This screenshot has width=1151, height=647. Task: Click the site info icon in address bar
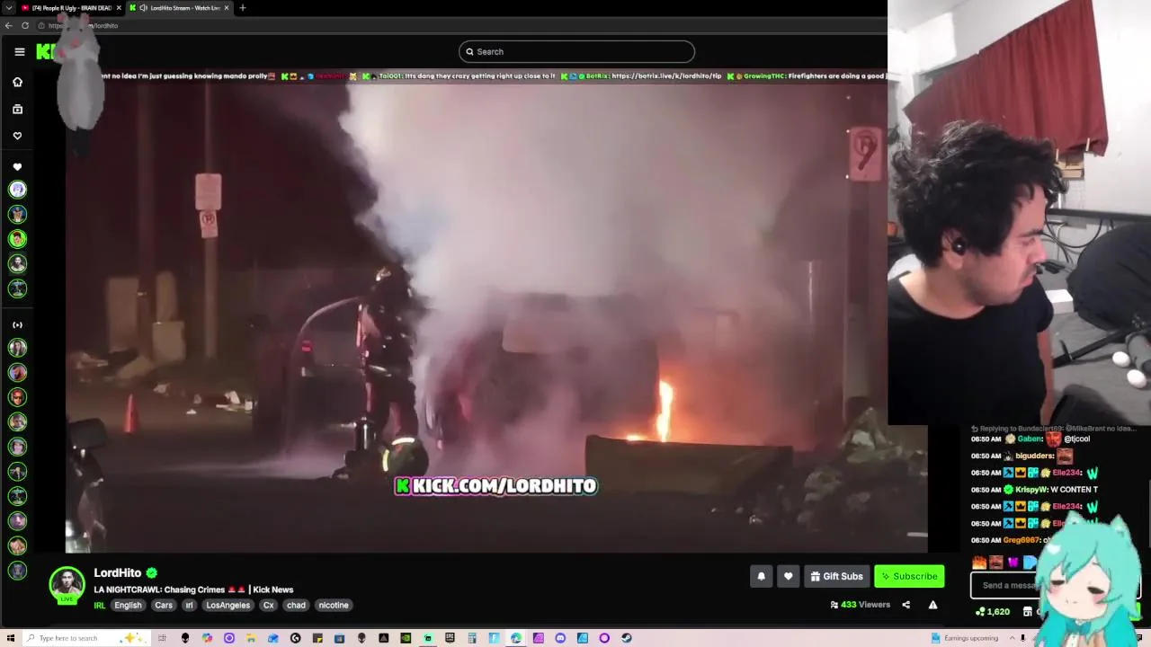(x=41, y=25)
